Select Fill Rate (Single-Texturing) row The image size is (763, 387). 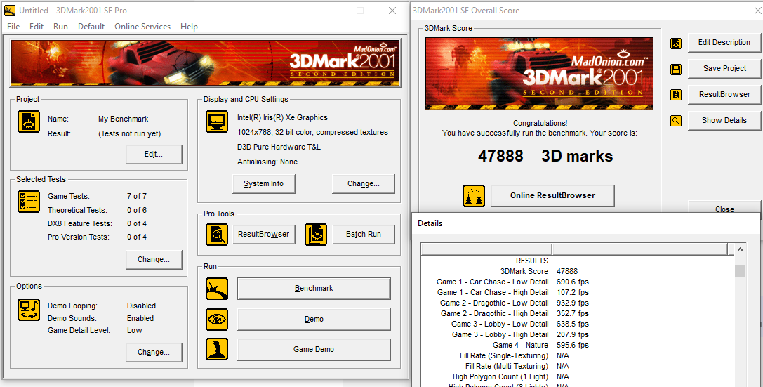click(x=578, y=356)
